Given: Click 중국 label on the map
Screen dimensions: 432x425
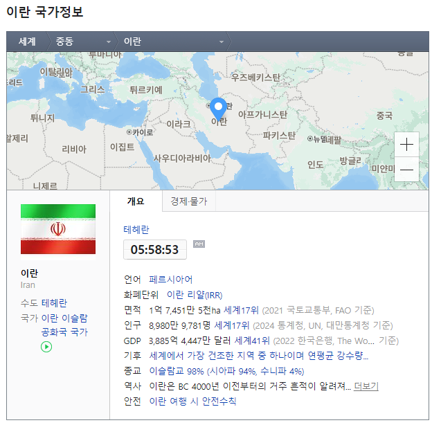Looking at the screenshot, I should pyautogui.click(x=384, y=116).
